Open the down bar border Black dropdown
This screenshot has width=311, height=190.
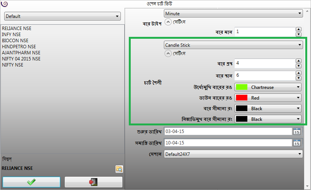point(268,119)
